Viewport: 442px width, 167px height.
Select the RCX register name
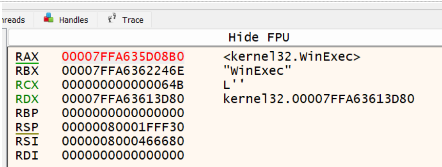(x=27, y=85)
